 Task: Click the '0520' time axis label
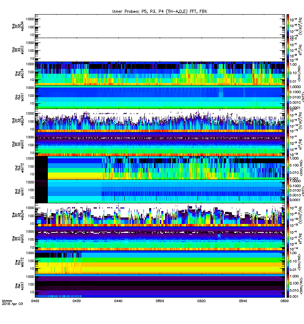point(201,301)
